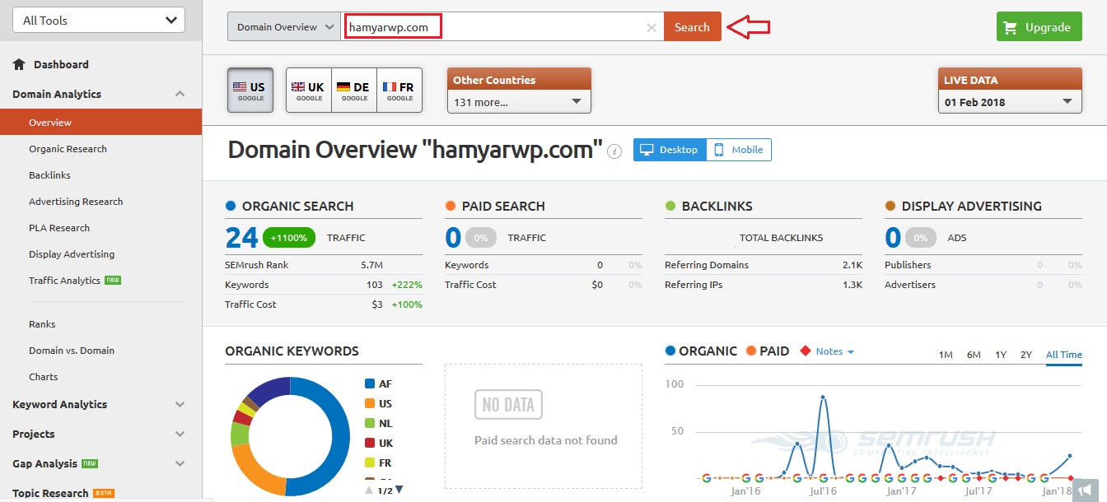Open Domain Overview report type dropdown
Viewport: 1107px width, 502px height.
click(x=284, y=27)
